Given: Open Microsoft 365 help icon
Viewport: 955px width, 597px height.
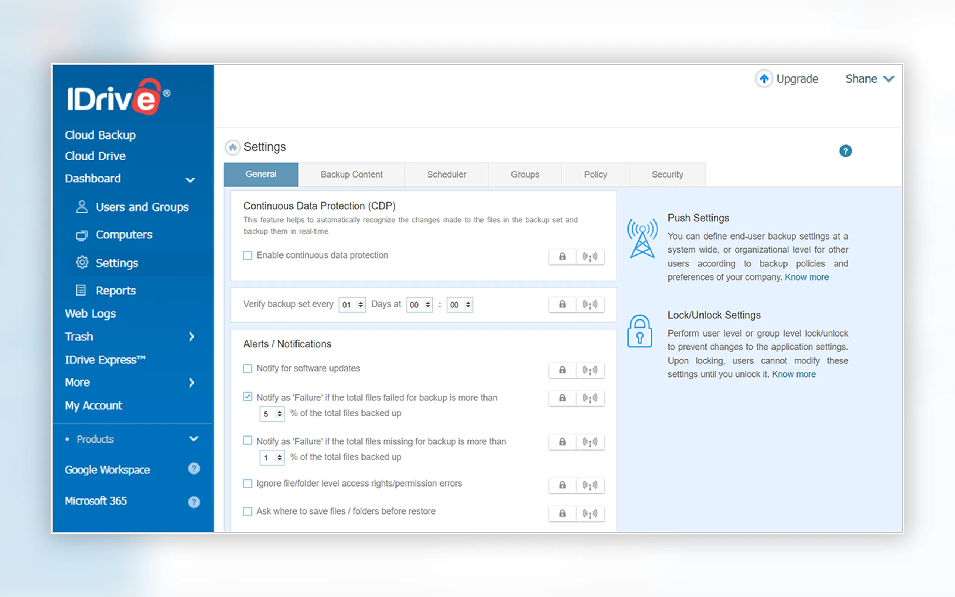Looking at the screenshot, I should (x=194, y=502).
